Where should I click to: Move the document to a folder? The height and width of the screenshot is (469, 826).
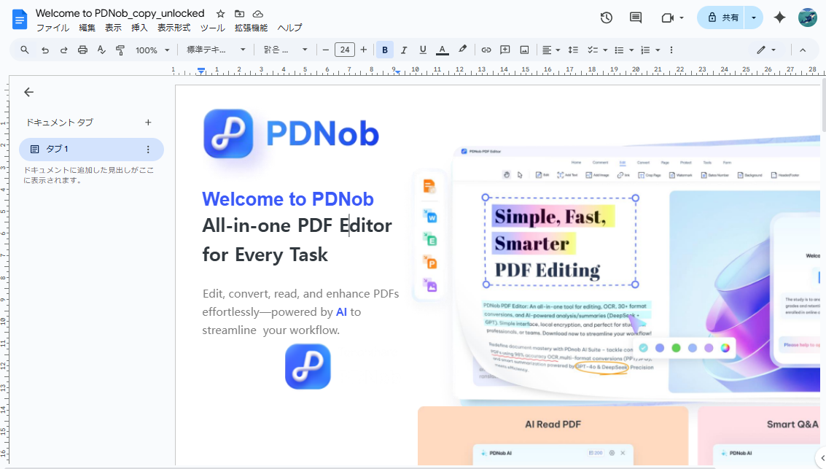[x=239, y=14]
